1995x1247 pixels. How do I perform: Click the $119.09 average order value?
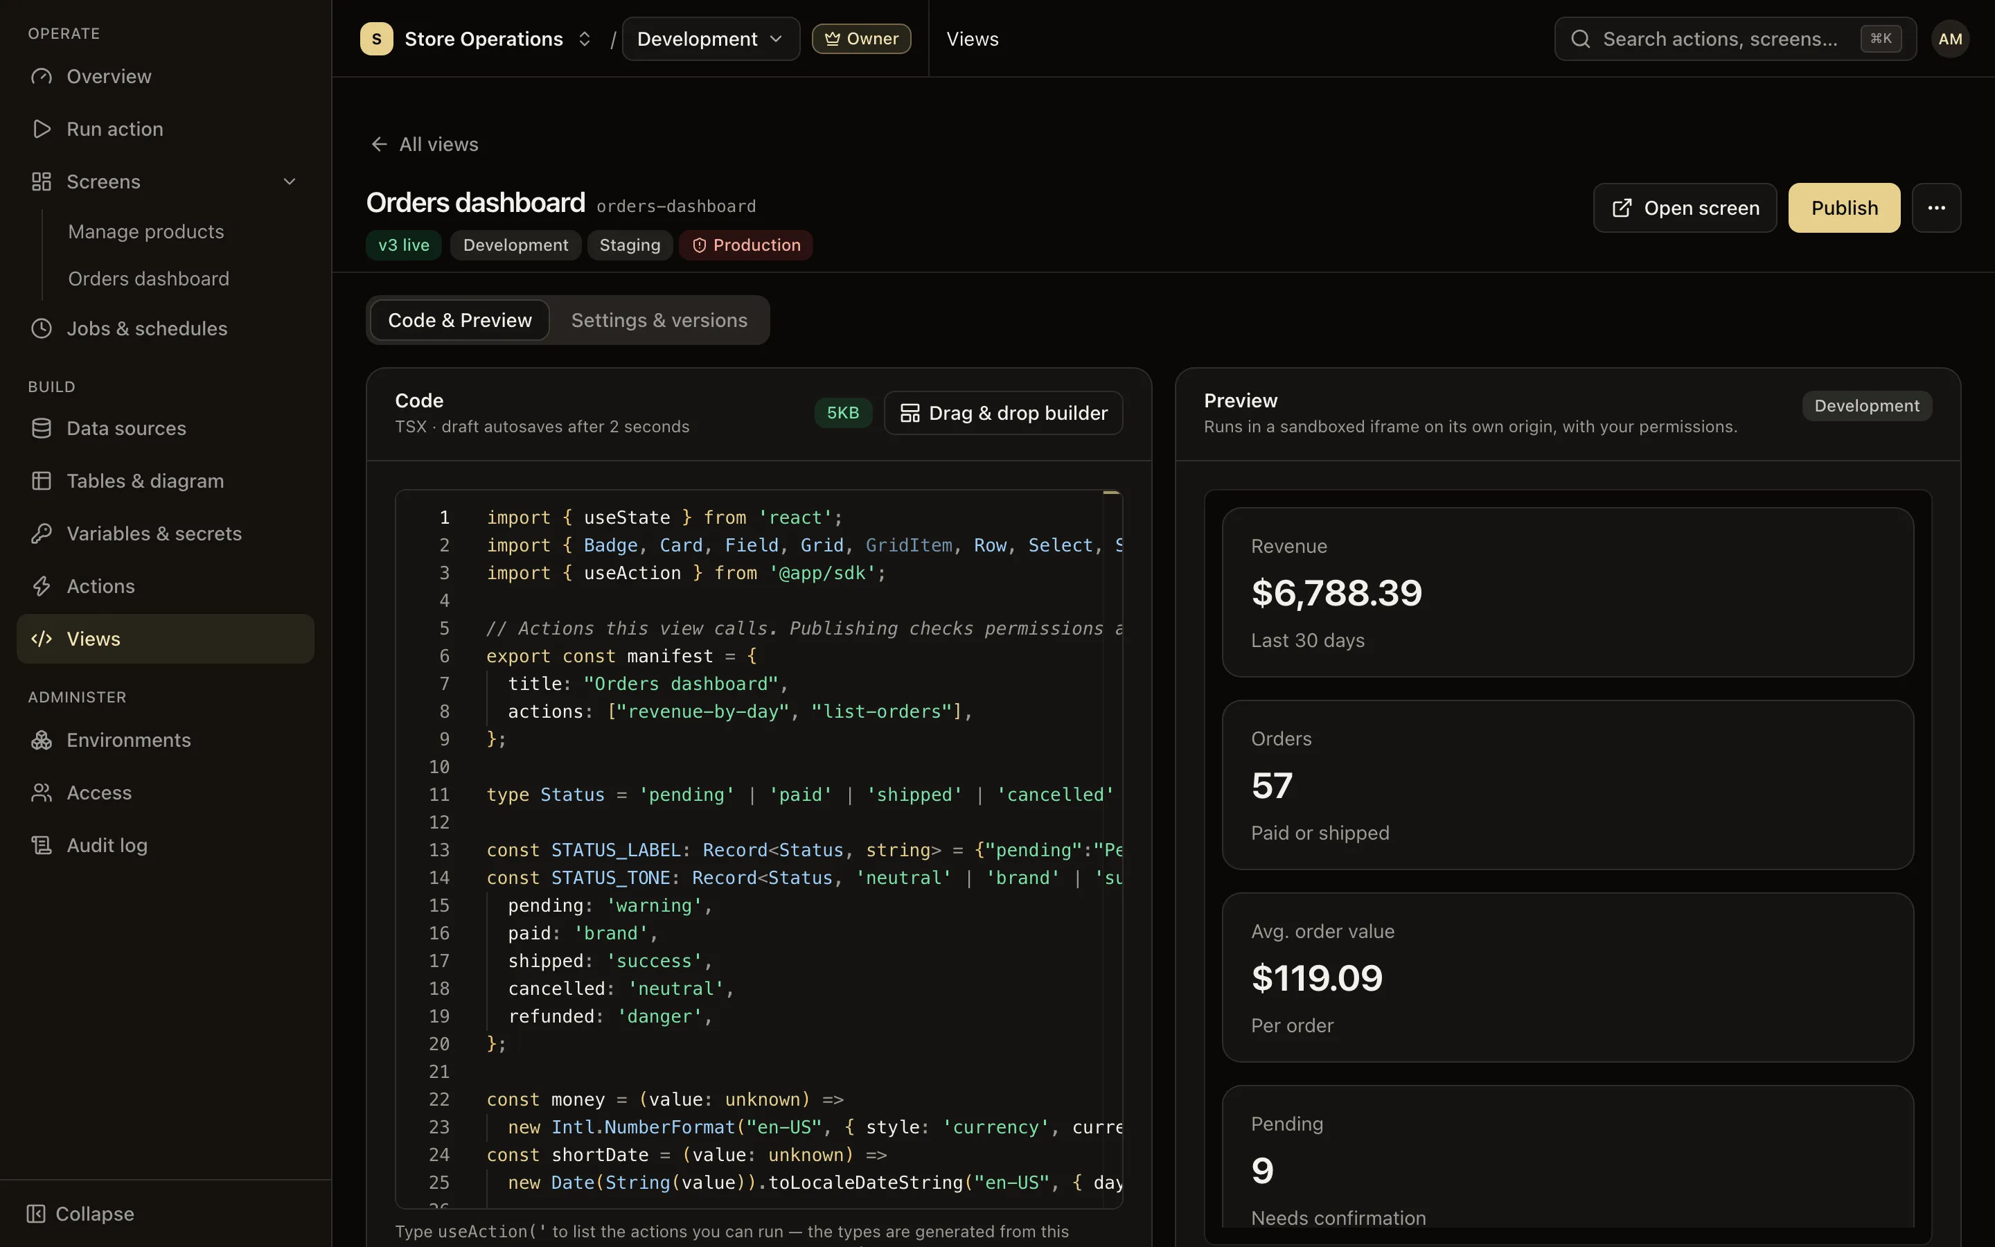coord(1317,978)
